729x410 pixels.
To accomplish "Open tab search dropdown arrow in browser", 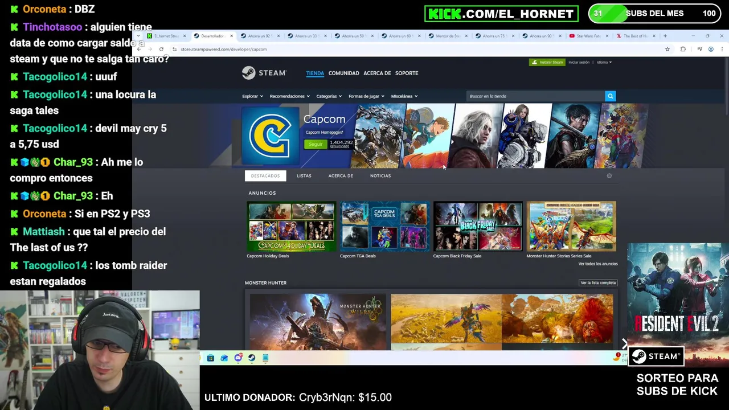I will point(138,36).
